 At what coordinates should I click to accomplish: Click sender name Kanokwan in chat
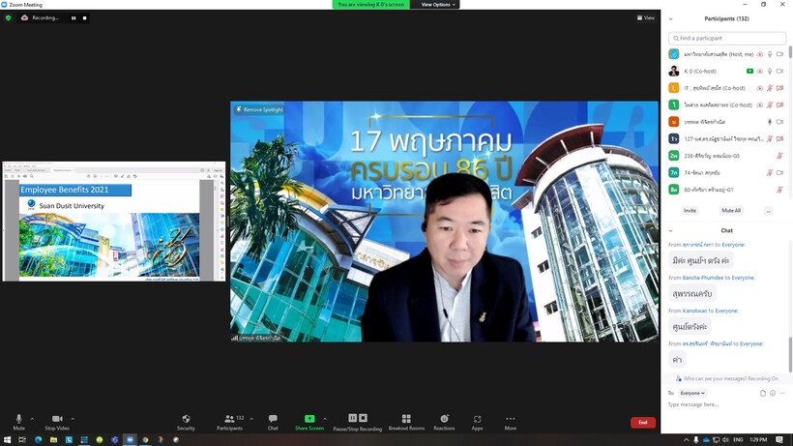[694, 311]
